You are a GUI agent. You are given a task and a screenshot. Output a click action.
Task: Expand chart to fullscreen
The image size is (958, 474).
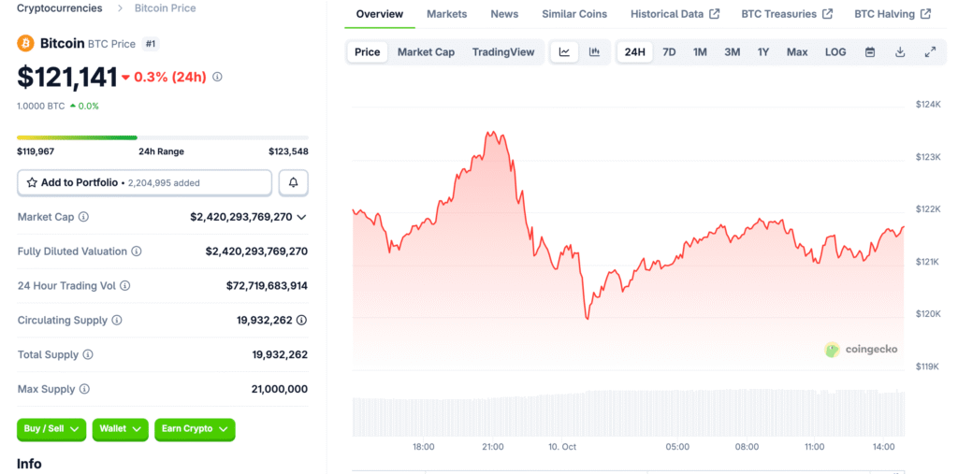[x=930, y=52]
